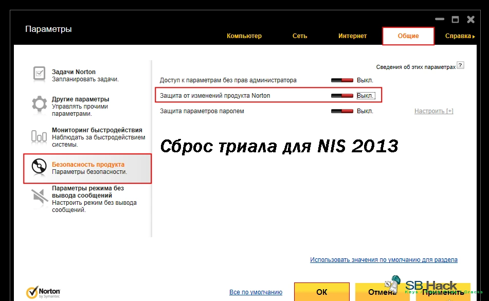Open the Настроить [+] link
Image resolution: width=489 pixels, height=301 pixels.
(434, 111)
